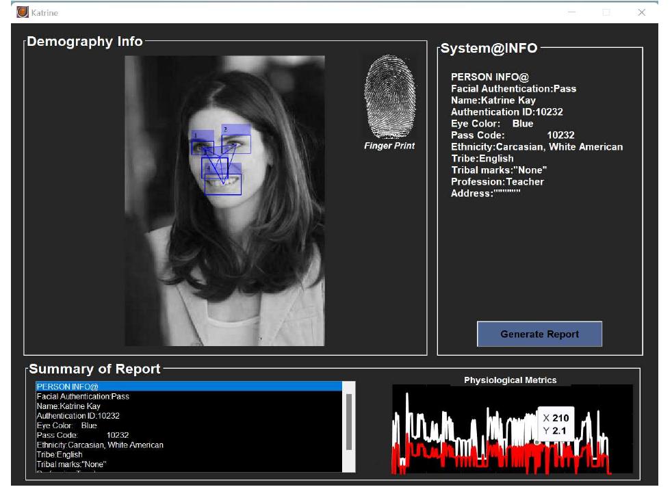
Task: Select 'Tribe:English' in summary list
Action: tap(189, 454)
